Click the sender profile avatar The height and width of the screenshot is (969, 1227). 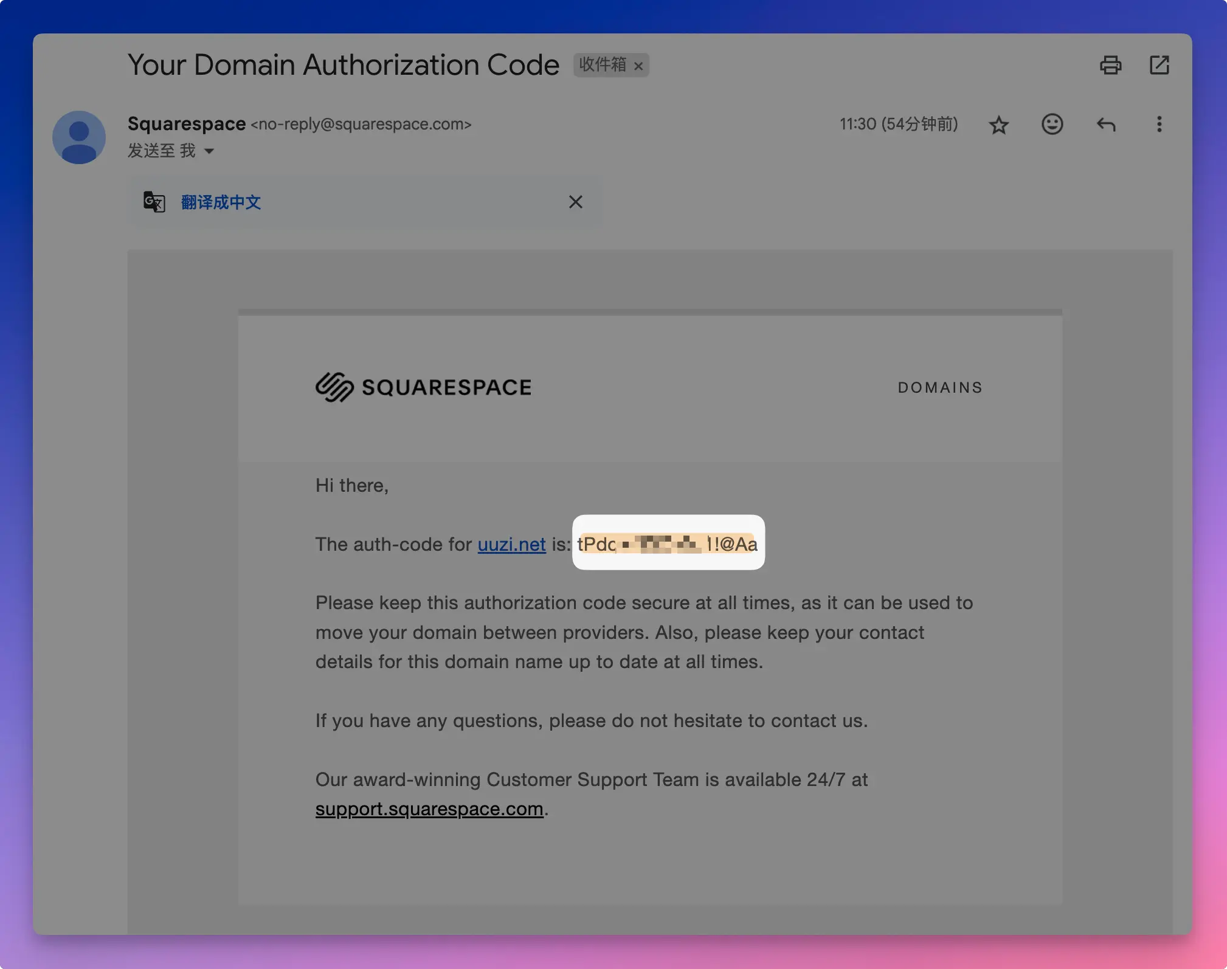tap(79, 137)
